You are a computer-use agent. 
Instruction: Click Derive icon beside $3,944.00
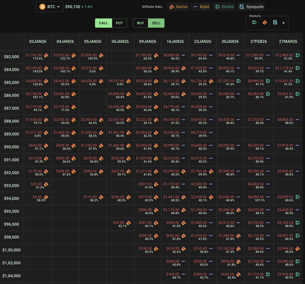(297, 248)
